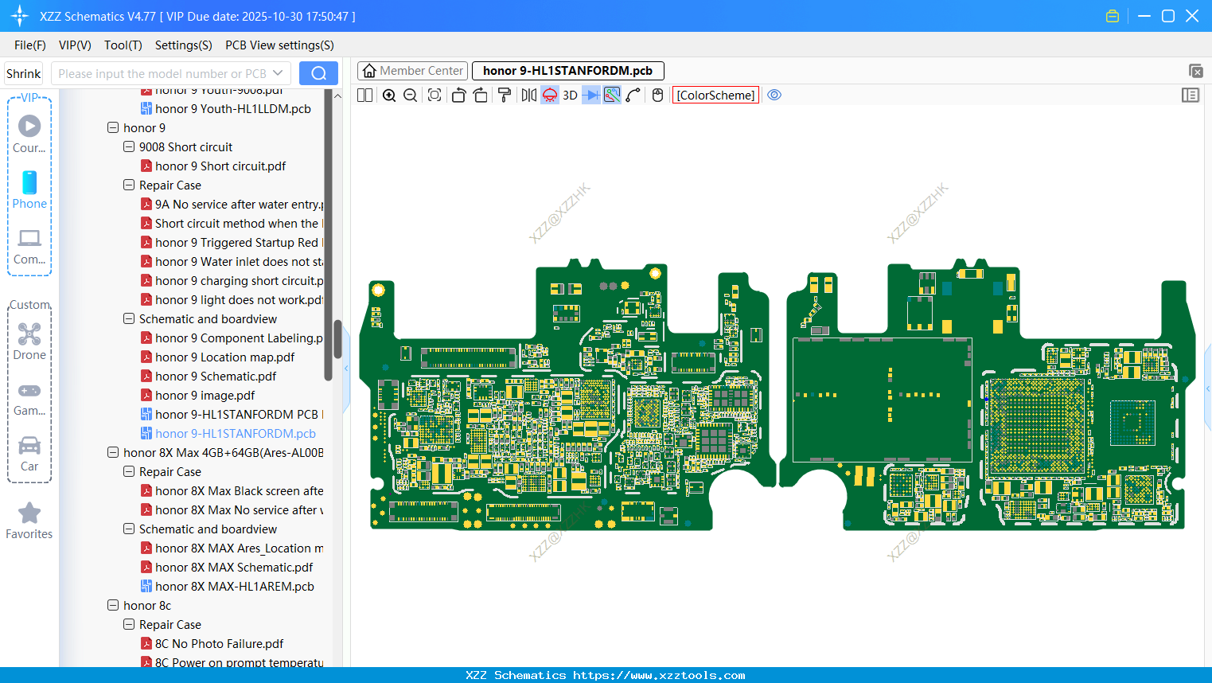Click the tree scrollbar up arrow
1212x683 pixels.
click(337, 96)
